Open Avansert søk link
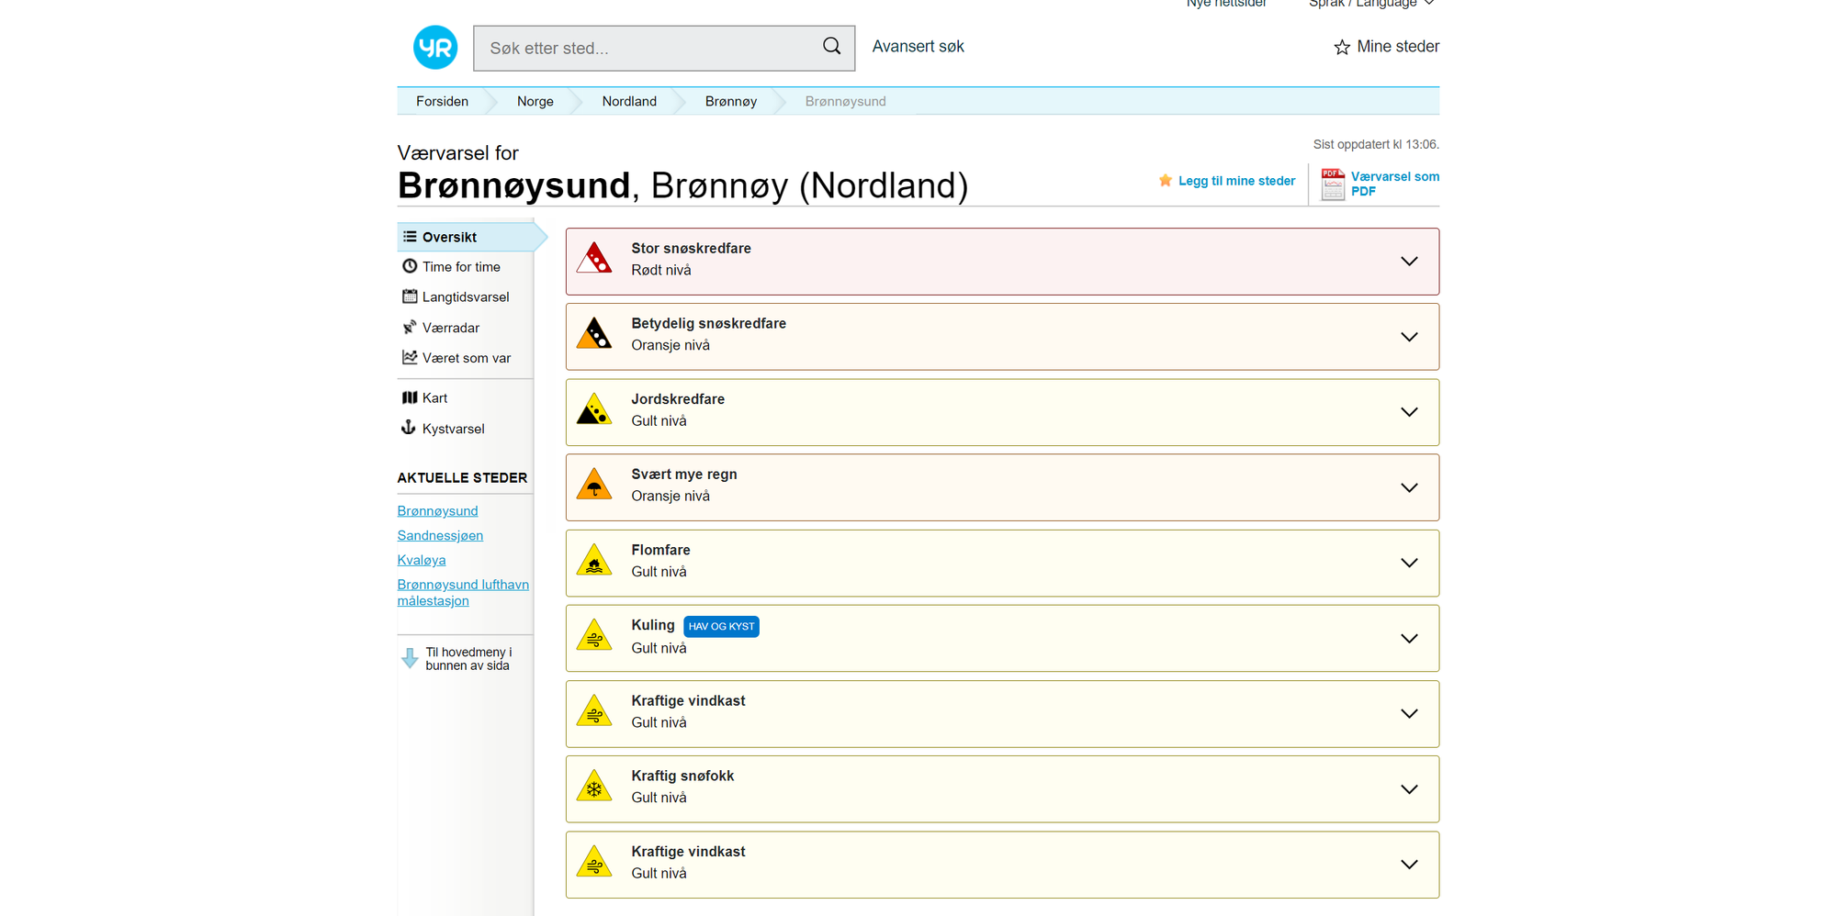Screen dimensions: 1837x916 coord(918,46)
